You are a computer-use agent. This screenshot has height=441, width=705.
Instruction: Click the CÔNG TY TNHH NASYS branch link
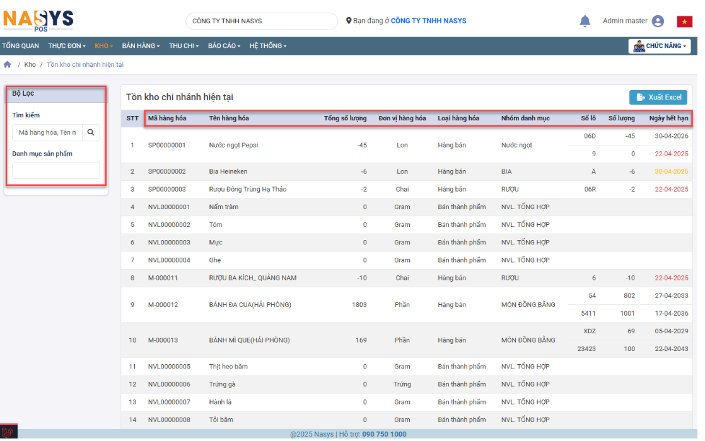[x=428, y=21]
